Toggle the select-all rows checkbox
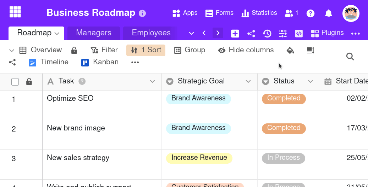The width and height of the screenshot is (368, 187). (15, 82)
